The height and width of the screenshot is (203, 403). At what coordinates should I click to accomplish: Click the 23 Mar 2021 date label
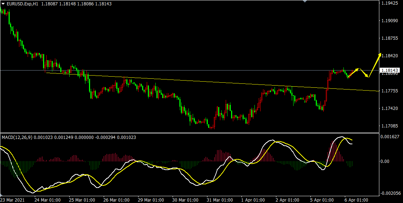13,200
